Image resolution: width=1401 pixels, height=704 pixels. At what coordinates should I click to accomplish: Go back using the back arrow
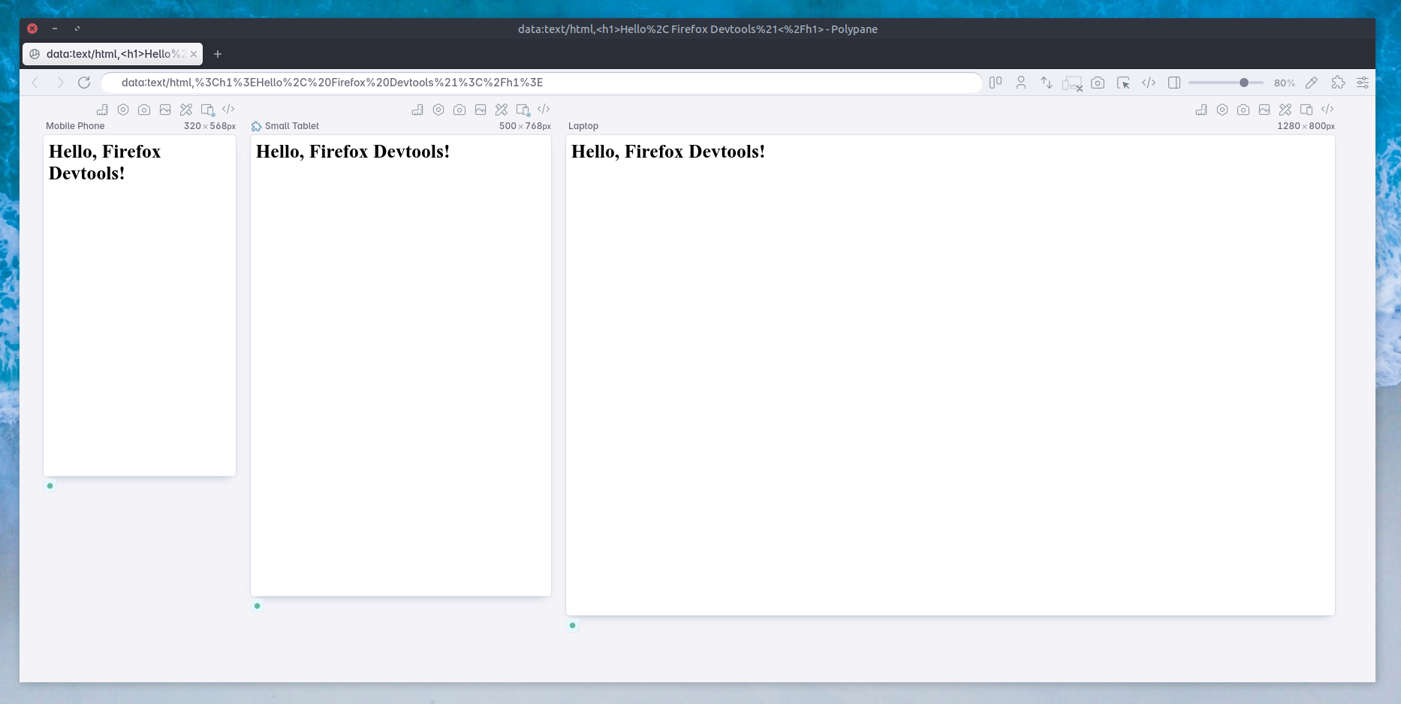(x=35, y=83)
